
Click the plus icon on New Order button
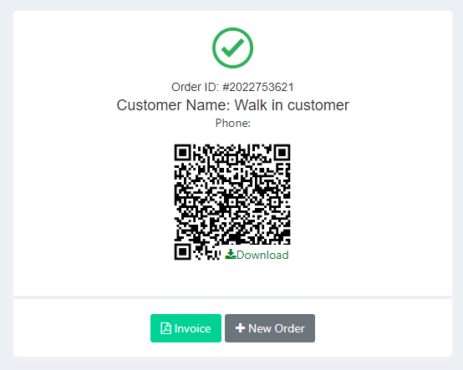point(240,327)
